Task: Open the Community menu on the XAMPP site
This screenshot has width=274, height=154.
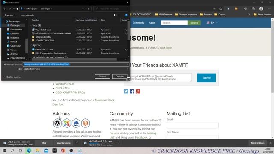Action: [138, 23]
